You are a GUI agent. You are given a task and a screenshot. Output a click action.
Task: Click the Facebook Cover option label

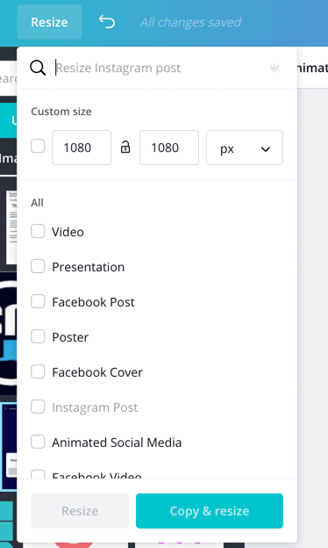pyautogui.click(x=97, y=372)
